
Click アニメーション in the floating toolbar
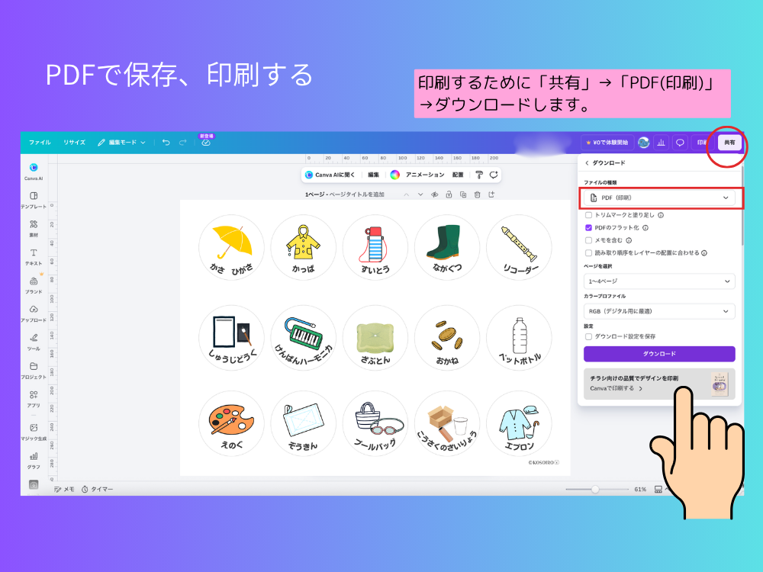click(x=425, y=175)
